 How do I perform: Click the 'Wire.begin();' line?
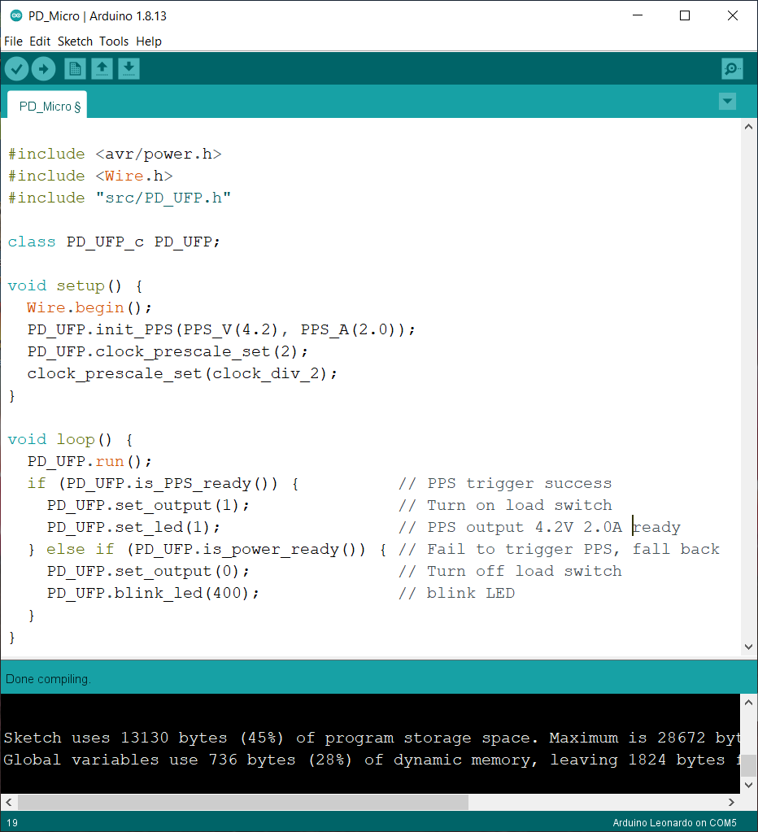pos(89,307)
